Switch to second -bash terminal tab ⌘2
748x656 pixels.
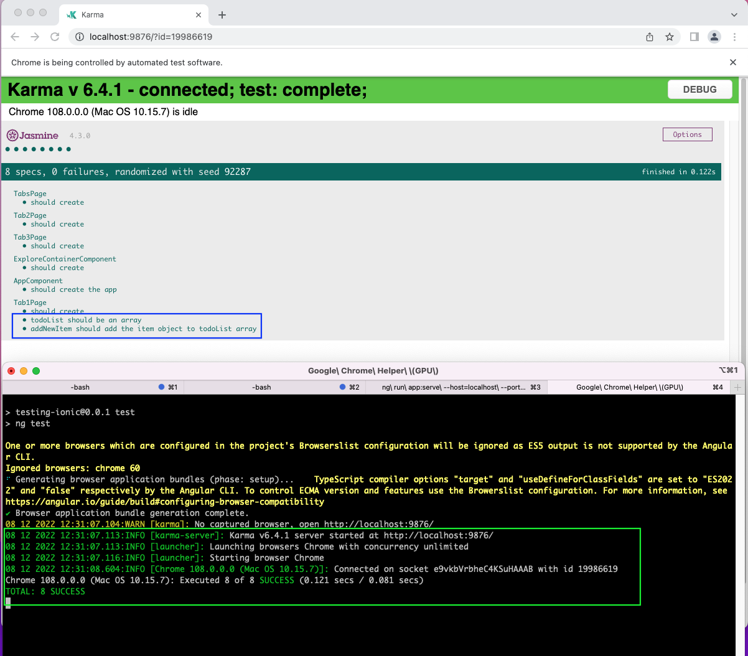tap(274, 387)
